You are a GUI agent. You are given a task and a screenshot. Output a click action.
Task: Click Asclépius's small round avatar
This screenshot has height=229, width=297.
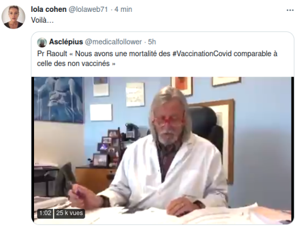pyautogui.click(x=42, y=42)
